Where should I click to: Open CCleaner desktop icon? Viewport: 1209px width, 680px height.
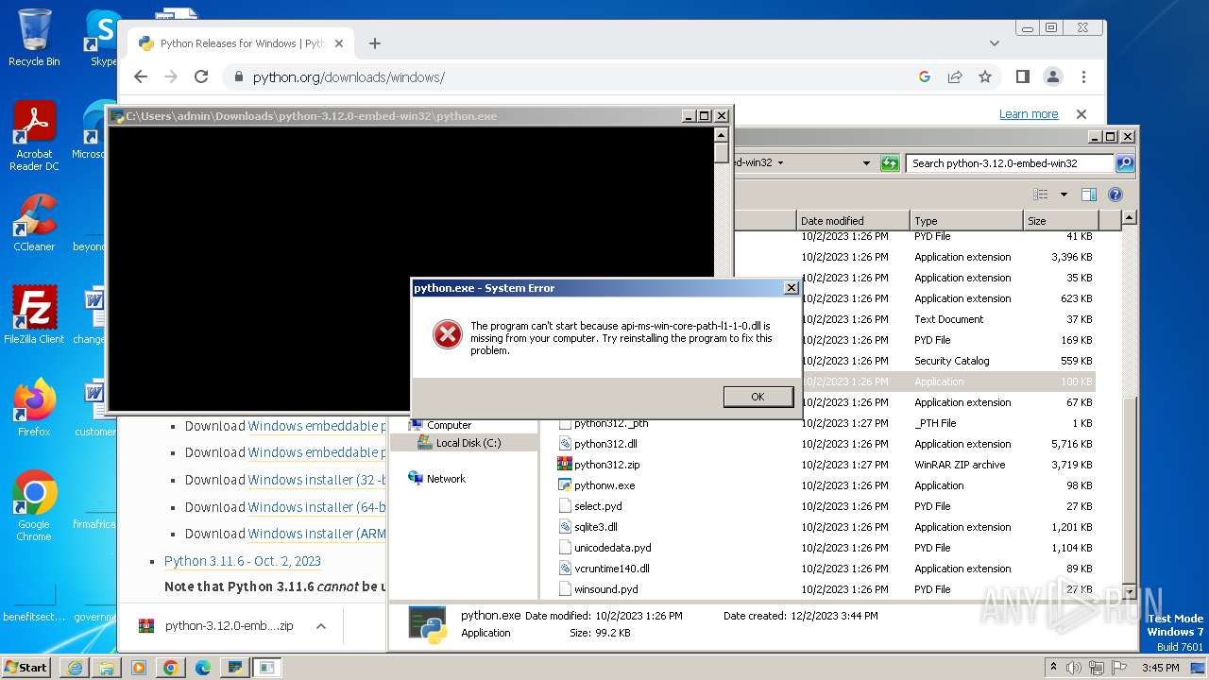pos(34,224)
